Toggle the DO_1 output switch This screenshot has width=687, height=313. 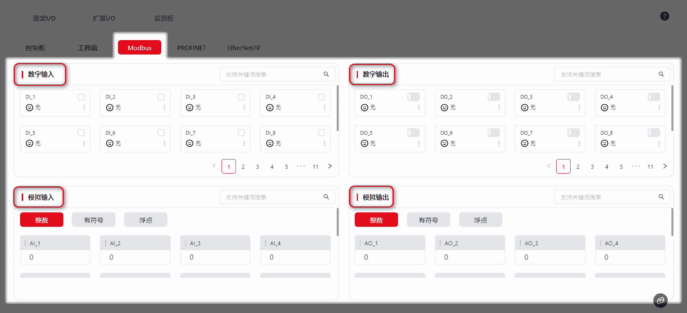coord(413,97)
